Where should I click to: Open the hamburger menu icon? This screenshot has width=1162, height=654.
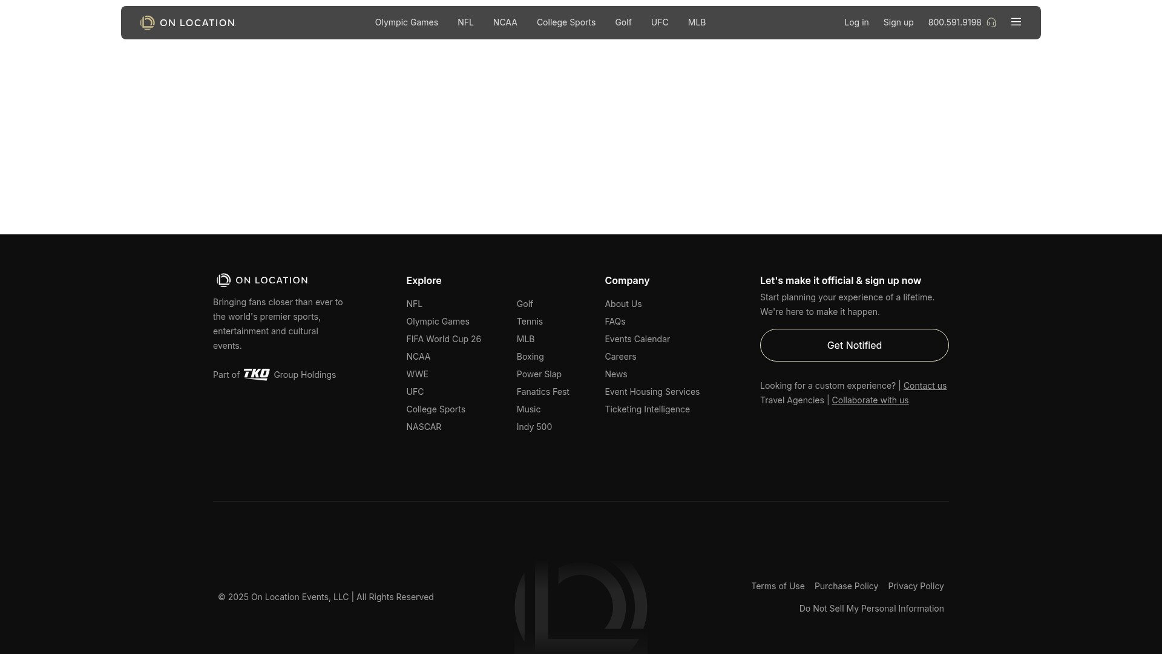[1016, 22]
